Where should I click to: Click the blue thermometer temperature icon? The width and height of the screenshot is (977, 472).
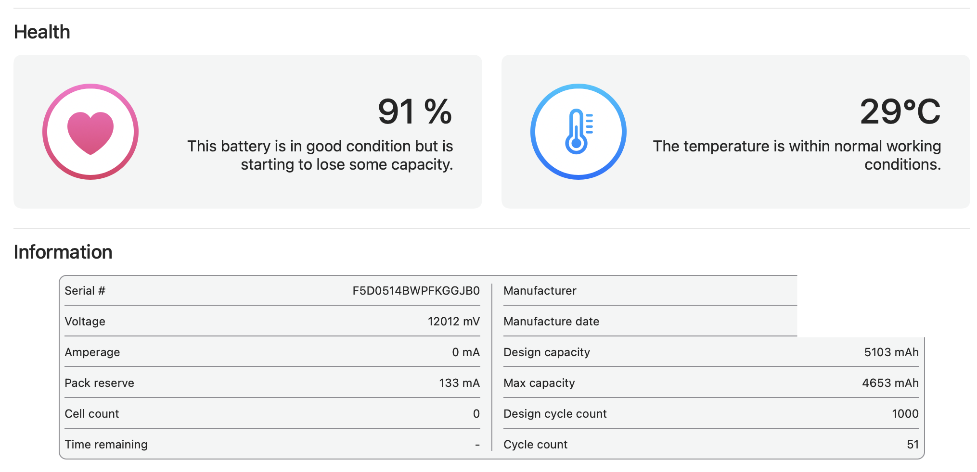point(578,132)
